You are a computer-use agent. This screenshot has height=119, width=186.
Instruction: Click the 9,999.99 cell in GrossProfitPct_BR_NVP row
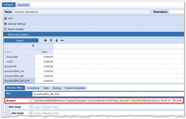[44, 81]
